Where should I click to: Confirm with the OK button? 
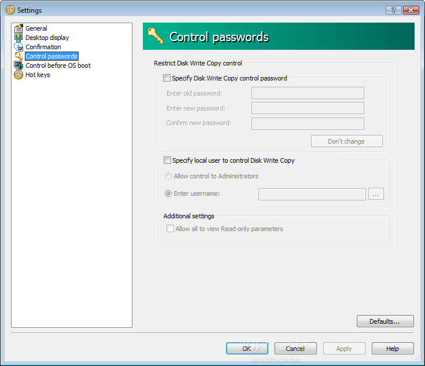click(x=247, y=349)
